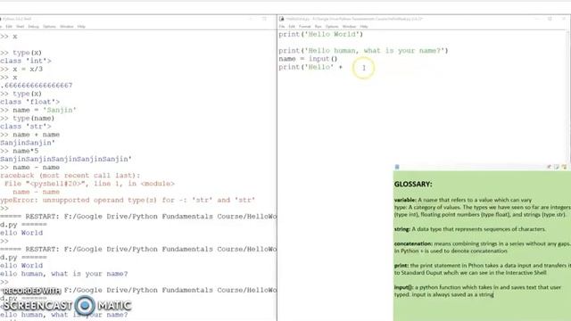Click the 'print:' definition in the glossary

pyautogui.click(x=483, y=269)
